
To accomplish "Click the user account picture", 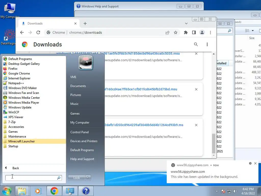I will tap(86, 63).
